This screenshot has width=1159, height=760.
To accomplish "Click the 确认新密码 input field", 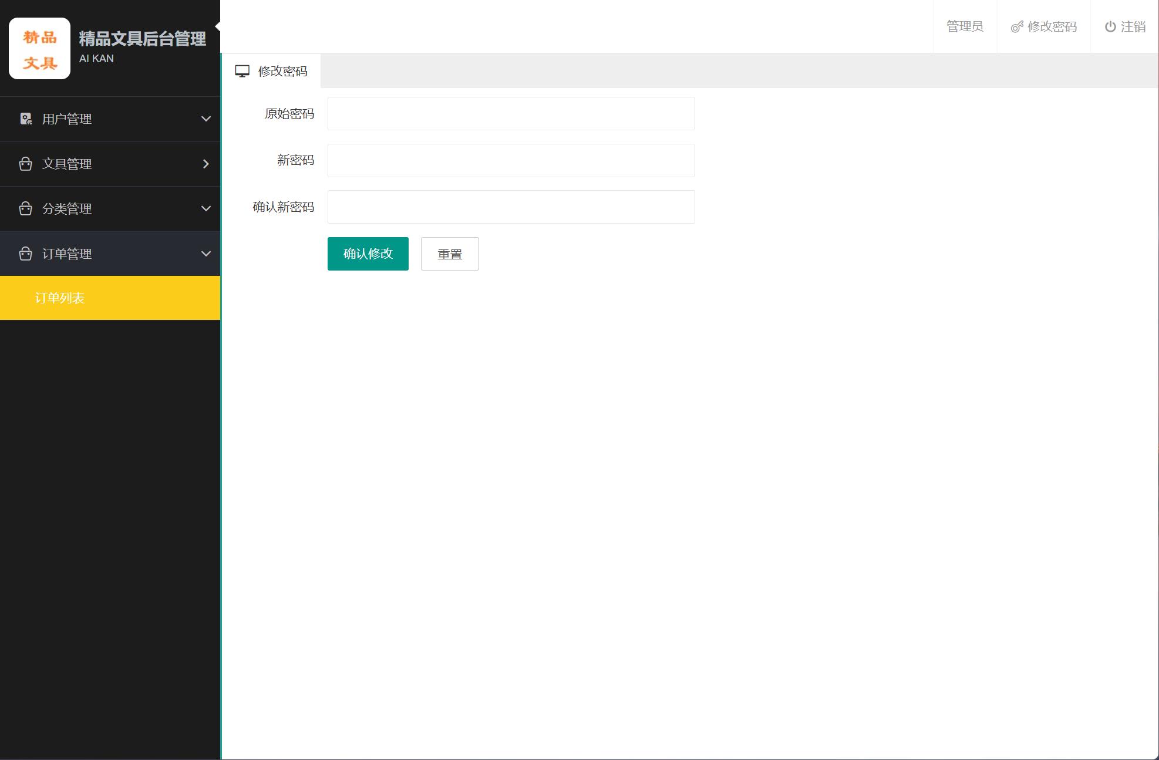I will pos(510,207).
